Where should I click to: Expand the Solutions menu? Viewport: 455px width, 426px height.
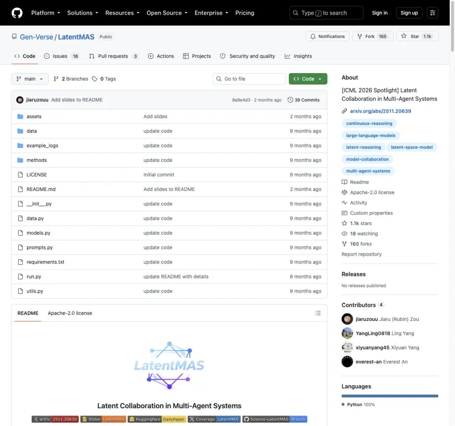(83, 13)
